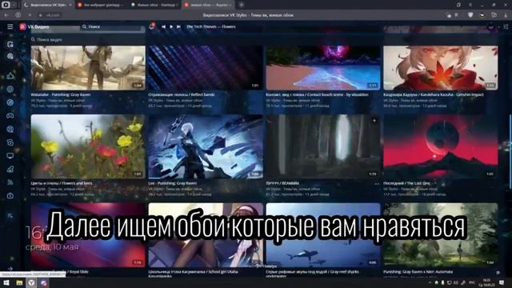Open The Last One red moon thumbnail

pyautogui.click(x=441, y=146)
